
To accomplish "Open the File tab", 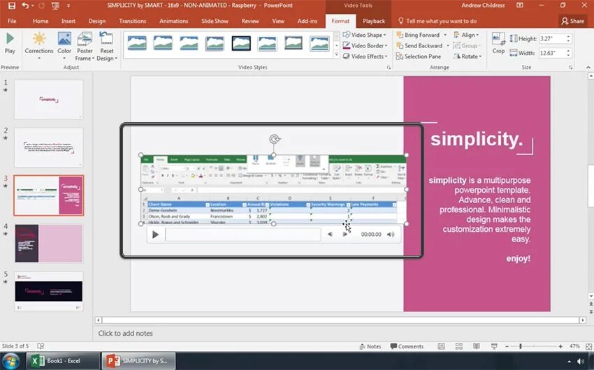I will point(12,21).
